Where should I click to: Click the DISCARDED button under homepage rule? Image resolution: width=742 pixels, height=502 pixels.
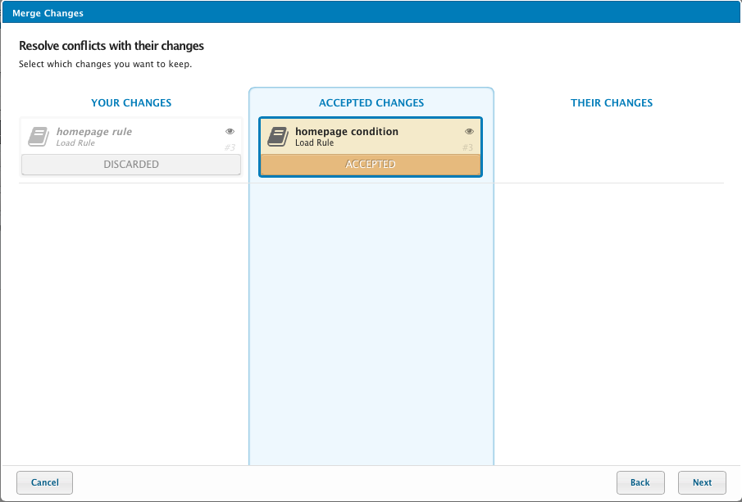131,165
